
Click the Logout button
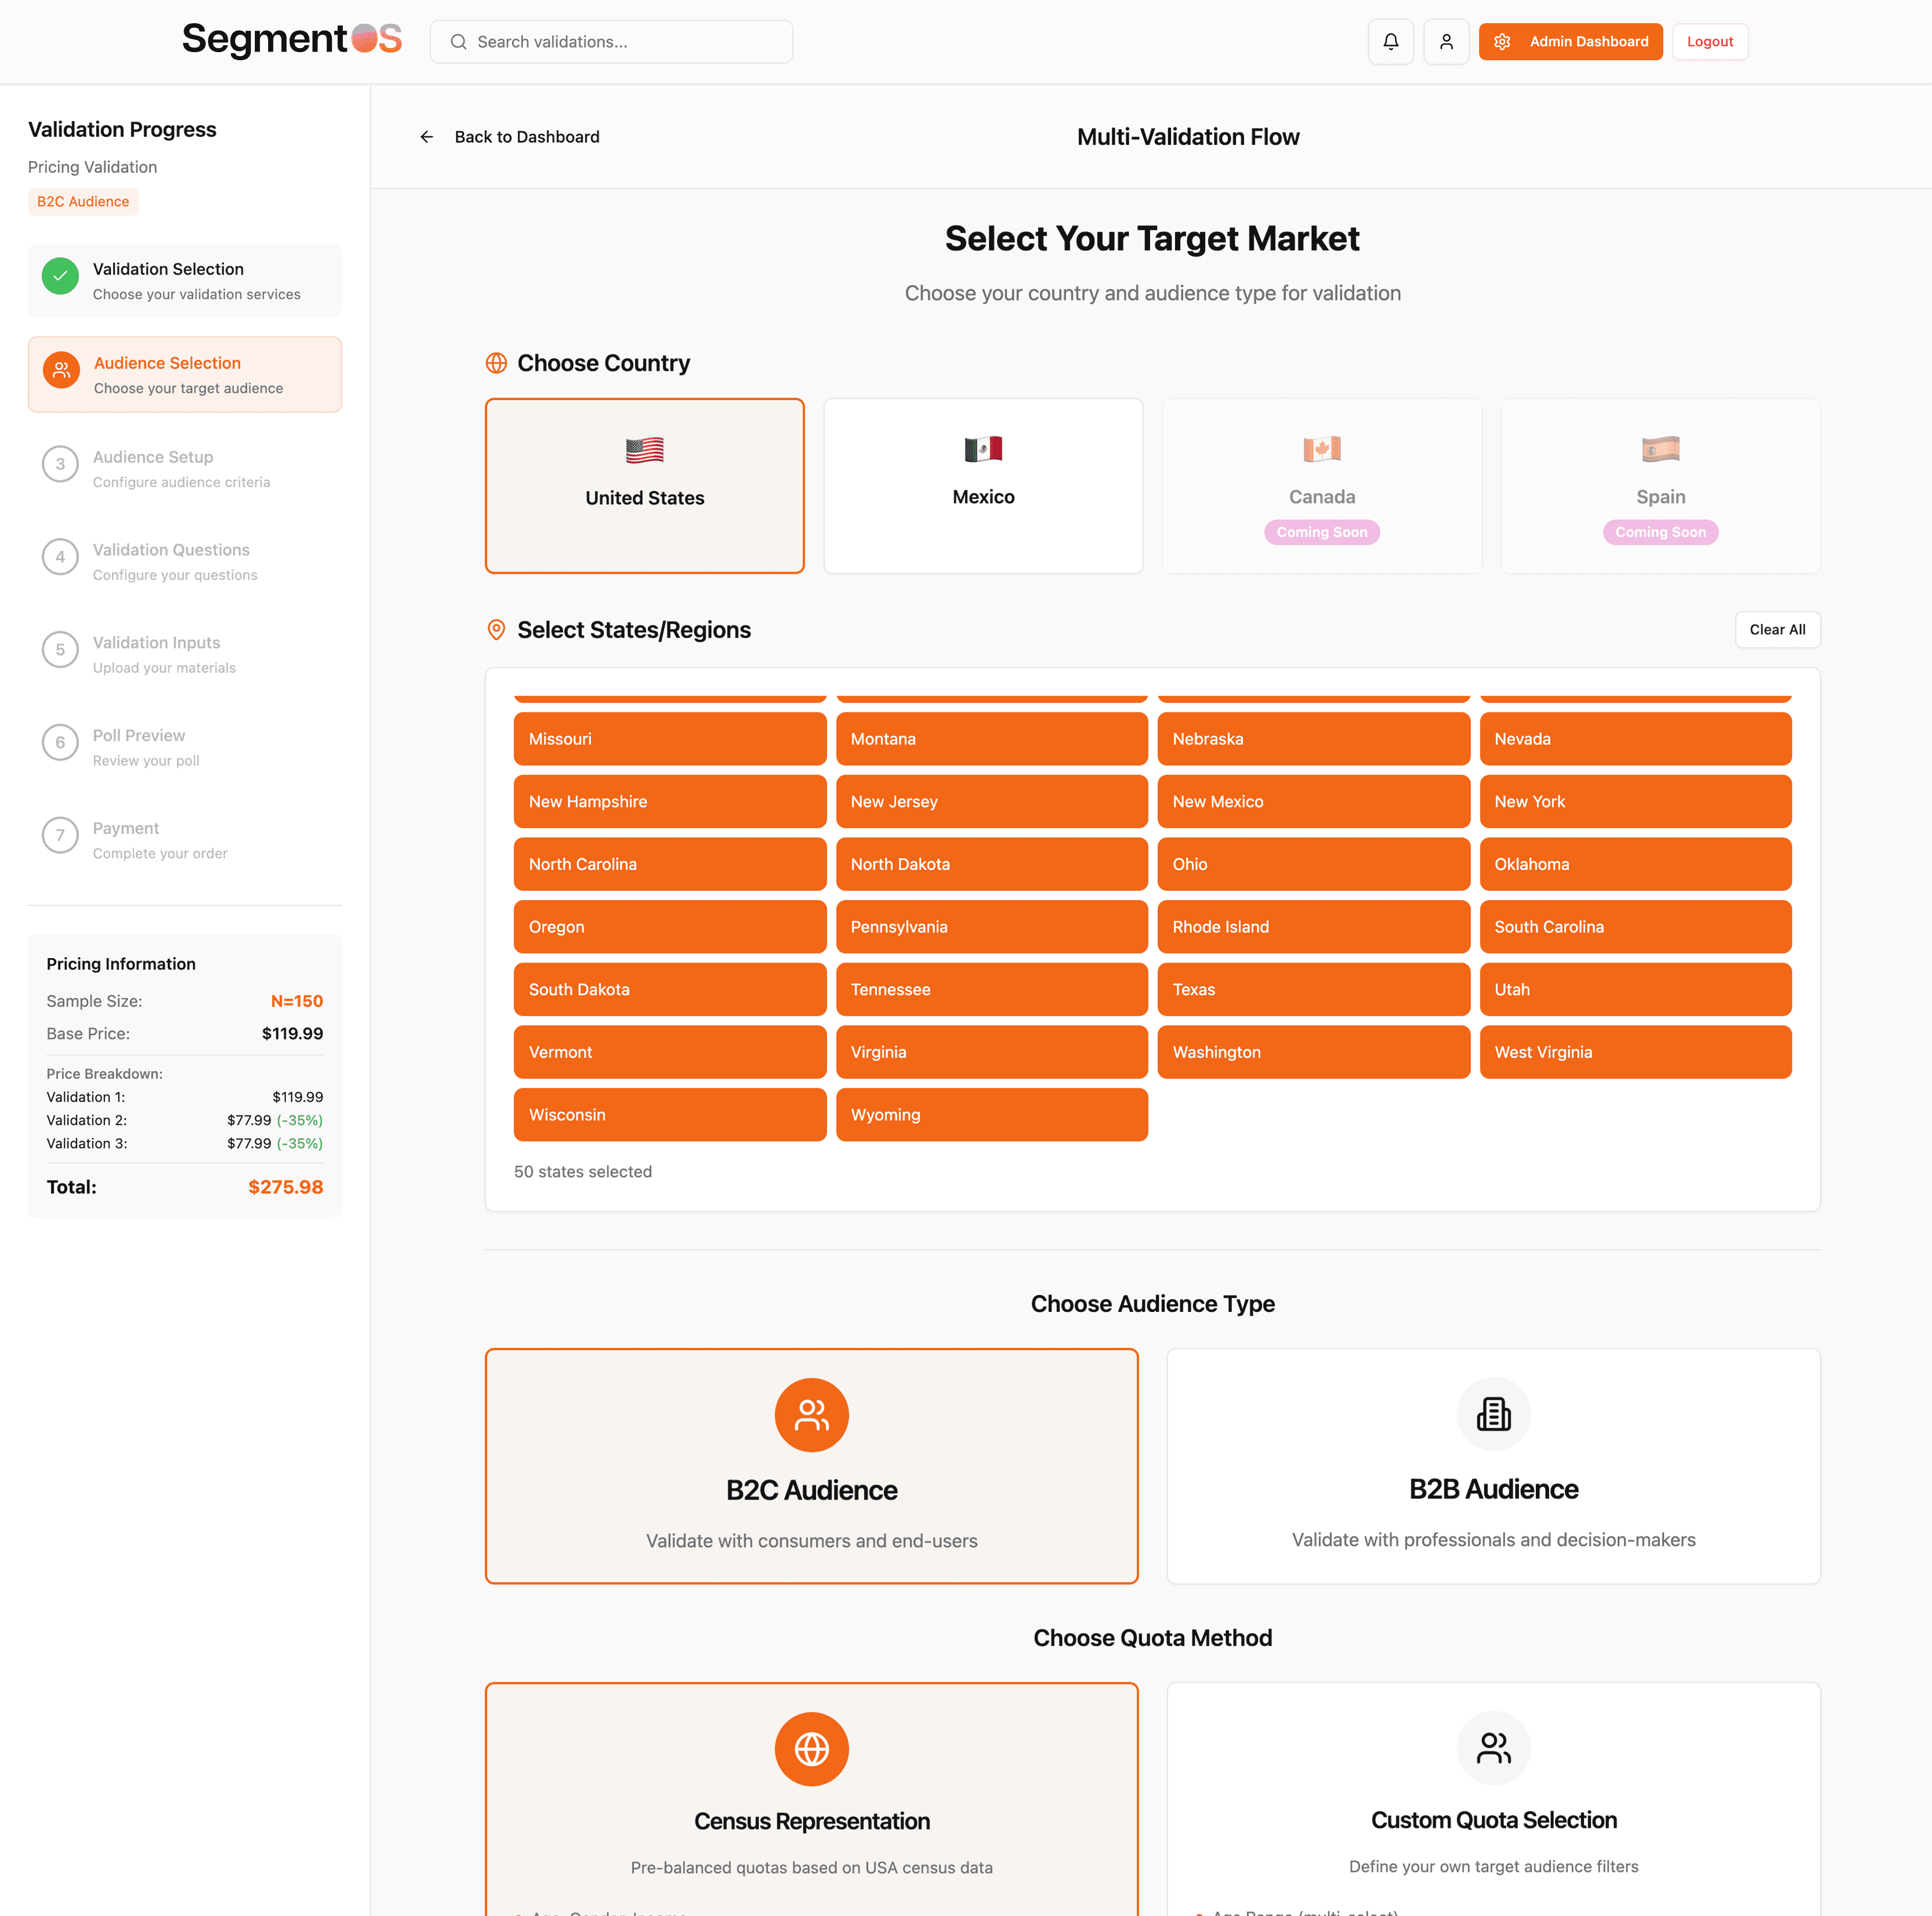click(x=1710, y=41)
